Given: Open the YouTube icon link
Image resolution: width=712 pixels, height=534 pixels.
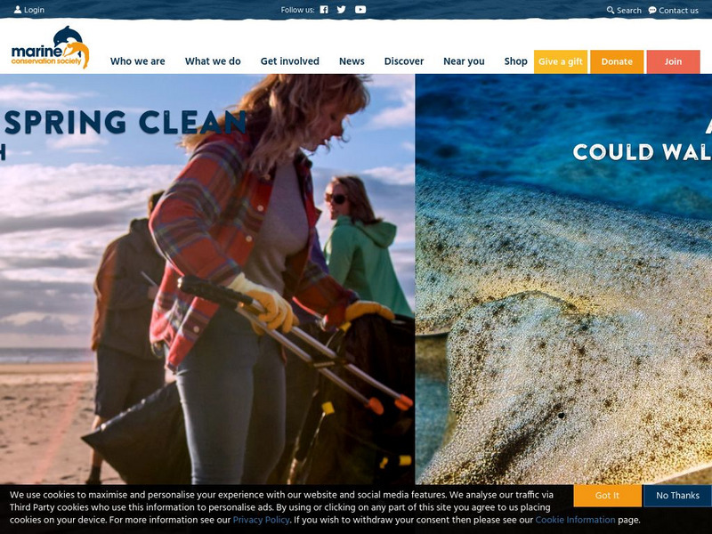Looking at the screenshot, I should pyautogui.click(x=360, y=10).
